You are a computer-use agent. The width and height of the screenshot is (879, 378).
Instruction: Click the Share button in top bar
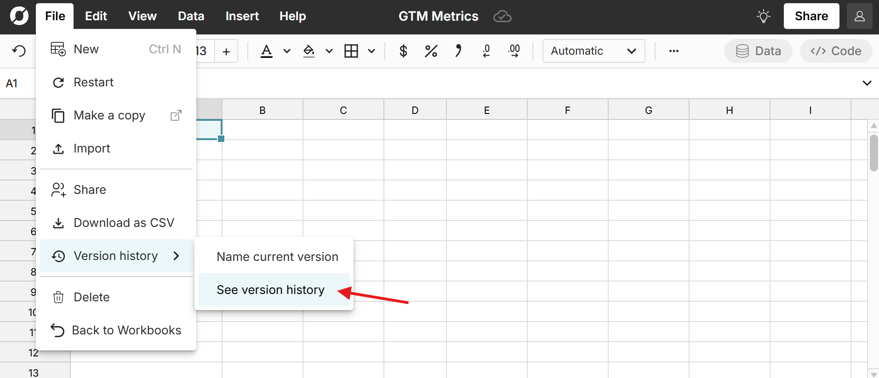click(x=811, y=17)
